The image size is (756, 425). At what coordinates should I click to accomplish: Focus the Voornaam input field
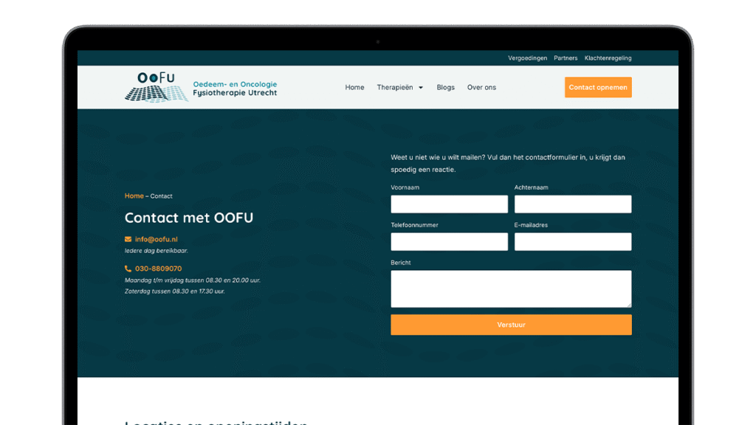449,204
